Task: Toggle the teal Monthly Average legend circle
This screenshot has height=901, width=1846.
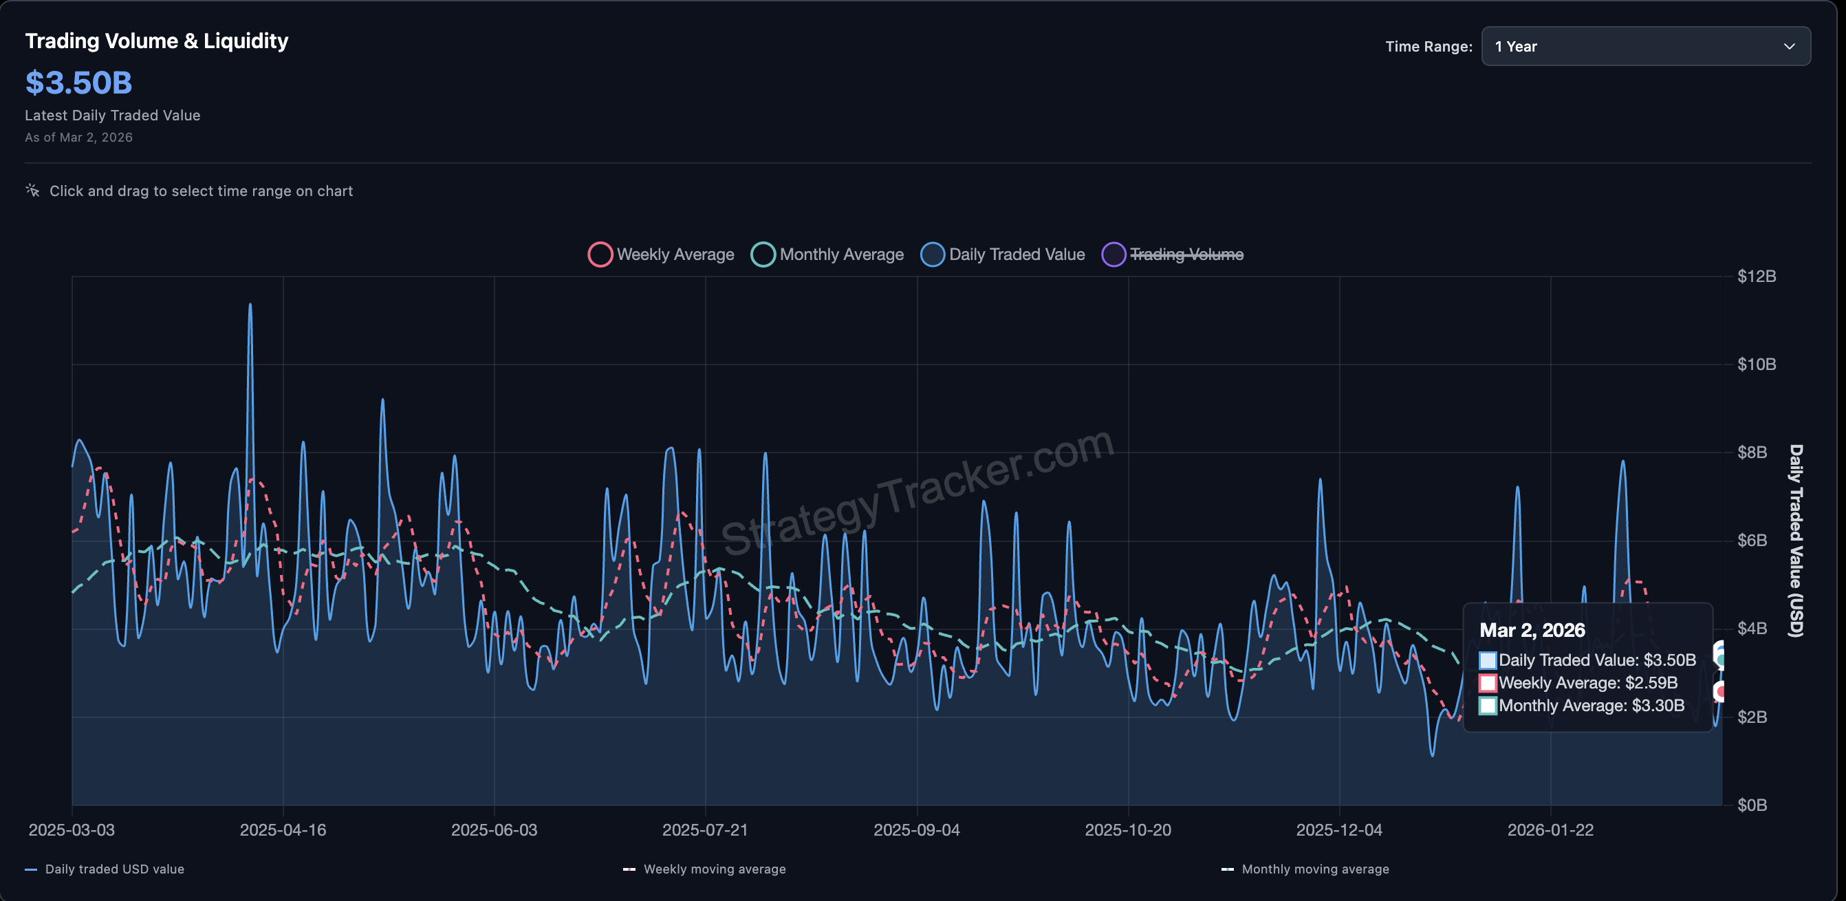Action: coord(764,254)
